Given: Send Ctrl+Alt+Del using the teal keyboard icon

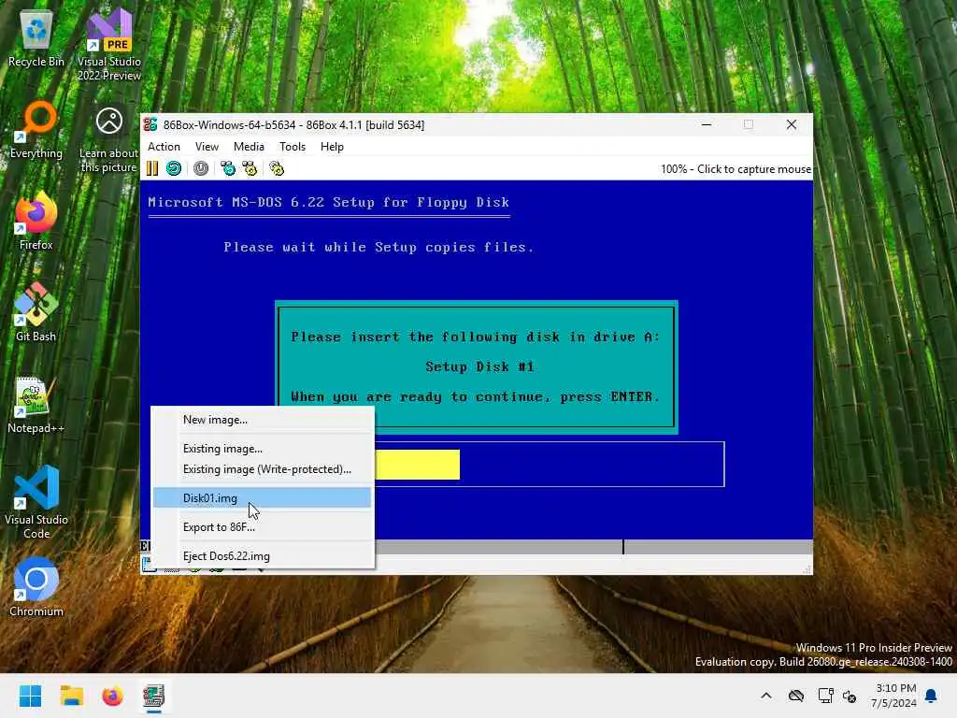Looking at the screenshot, I should 228,168.
